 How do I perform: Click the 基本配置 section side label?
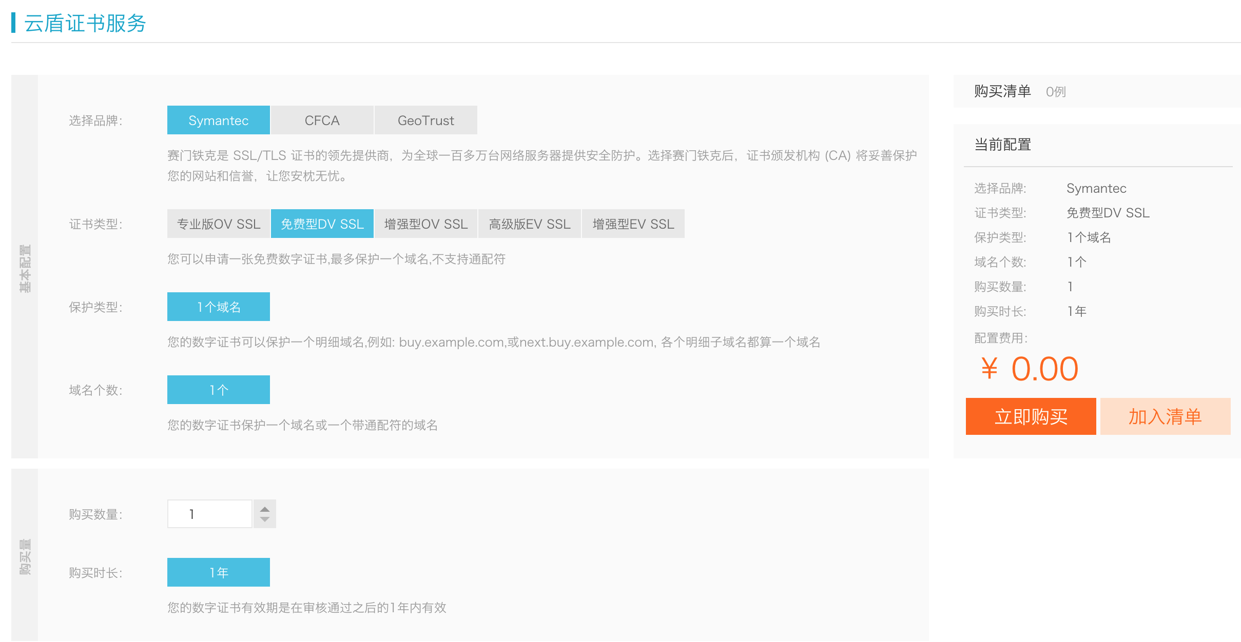pos(25,268)
